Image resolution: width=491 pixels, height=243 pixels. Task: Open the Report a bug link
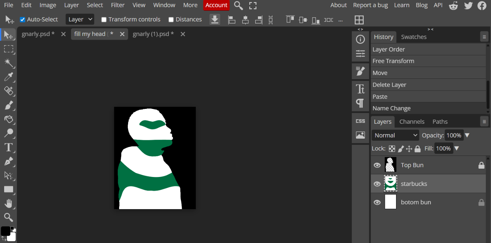click(370, 5)
